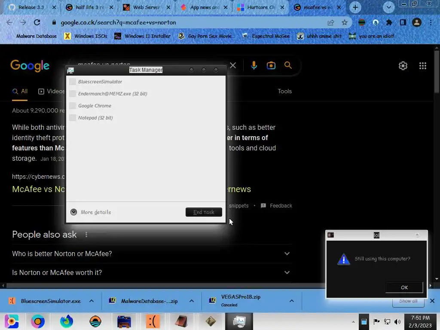The width and height of the screenshot is (440, 330).
Task: Expand More details in Task Manager
Action: click(x=91, y=212)
